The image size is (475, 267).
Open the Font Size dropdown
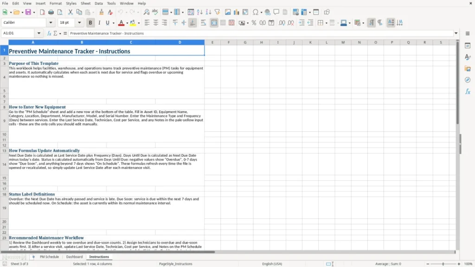coord(79,22)
